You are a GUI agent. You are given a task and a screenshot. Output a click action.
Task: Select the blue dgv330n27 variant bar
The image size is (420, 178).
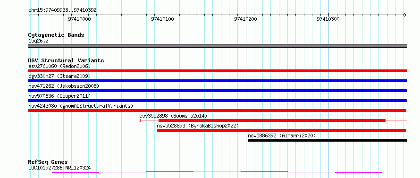[x=218, y=81]
